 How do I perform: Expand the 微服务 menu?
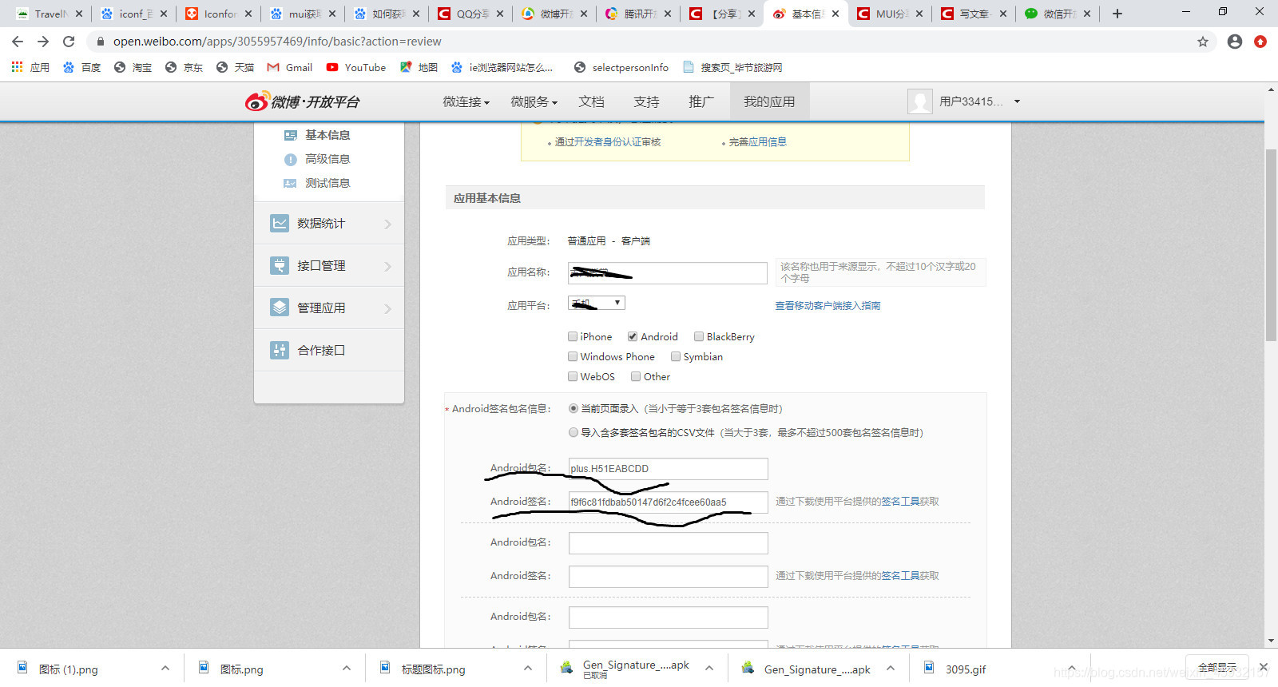534,101
